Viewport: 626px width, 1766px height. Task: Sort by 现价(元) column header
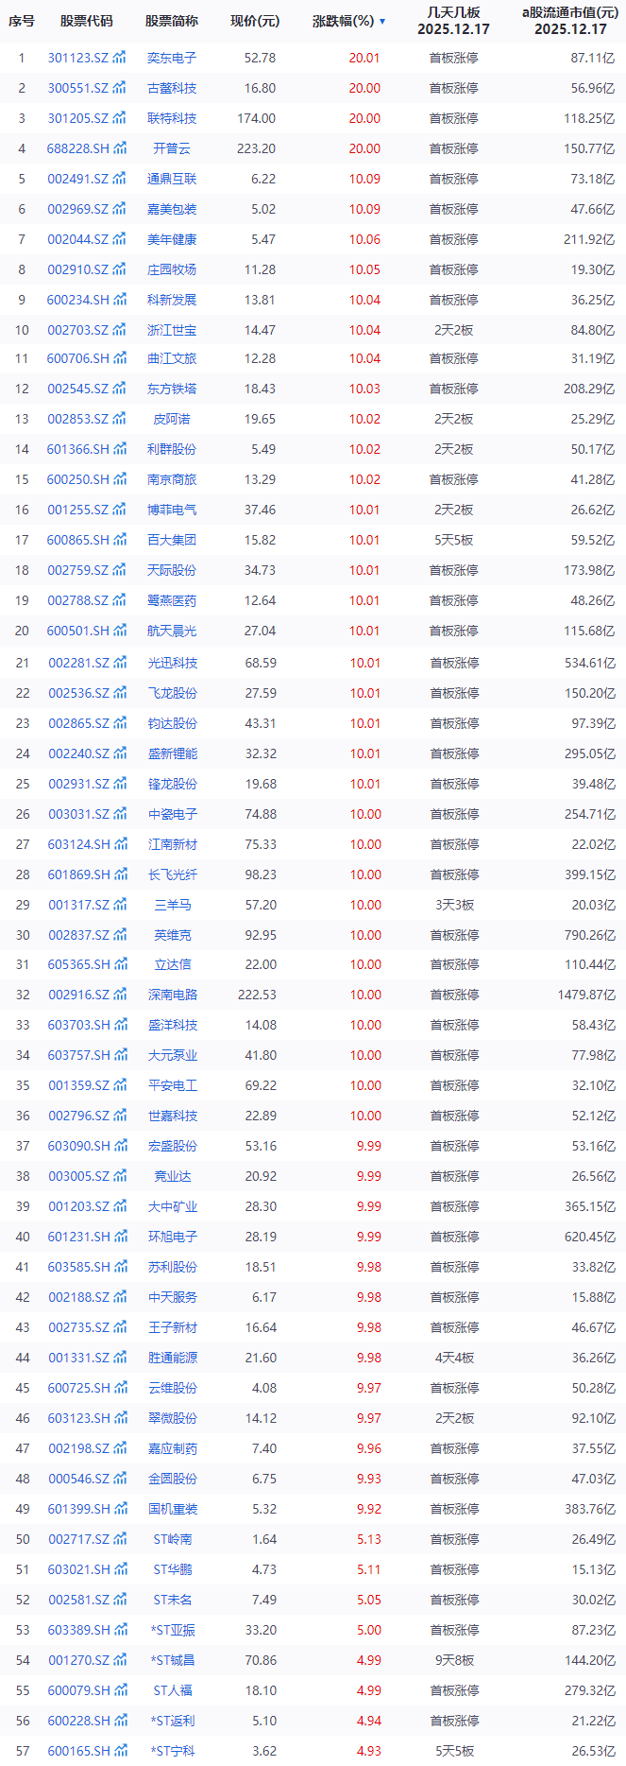click(x=254, y=21)
